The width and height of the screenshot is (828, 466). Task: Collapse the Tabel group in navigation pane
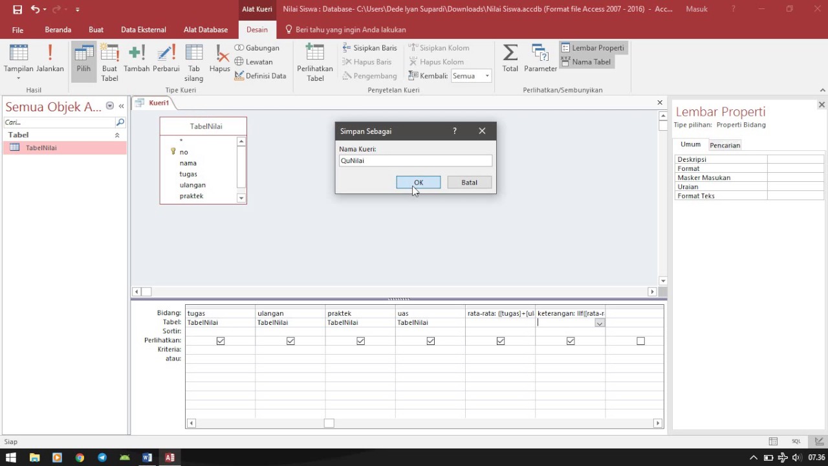click(117, 135)
